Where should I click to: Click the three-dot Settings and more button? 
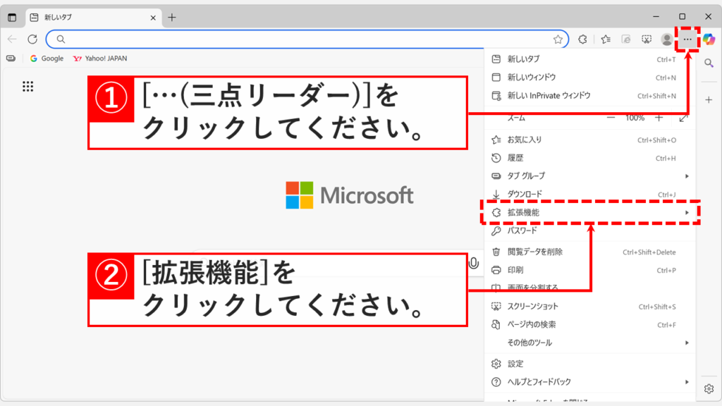[x=687, y=39]
